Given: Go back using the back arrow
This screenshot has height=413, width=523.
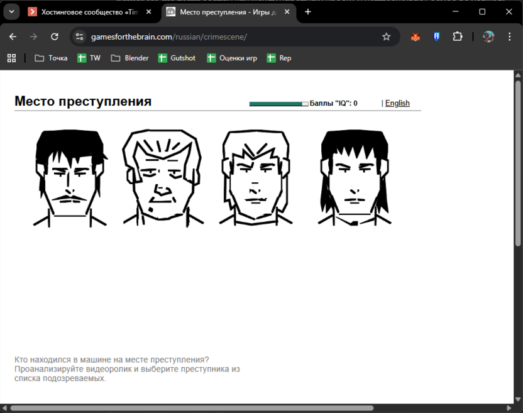Looking at the screenshot, I should click(x=13, y=36).
